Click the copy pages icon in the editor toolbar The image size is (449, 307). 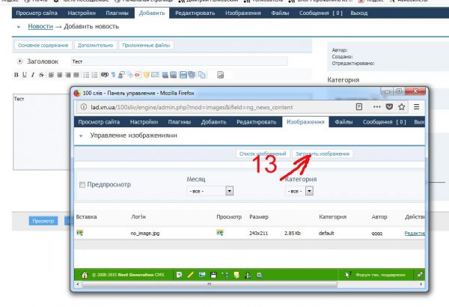(202, 75)
